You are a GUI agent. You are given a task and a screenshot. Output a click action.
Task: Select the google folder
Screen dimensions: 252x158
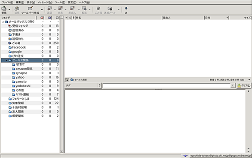(x=30, y=52)
